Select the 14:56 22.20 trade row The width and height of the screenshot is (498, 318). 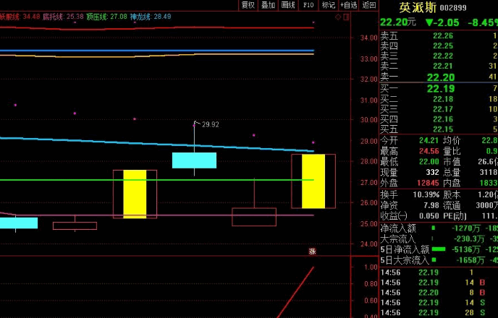click(x=439, y=293)
